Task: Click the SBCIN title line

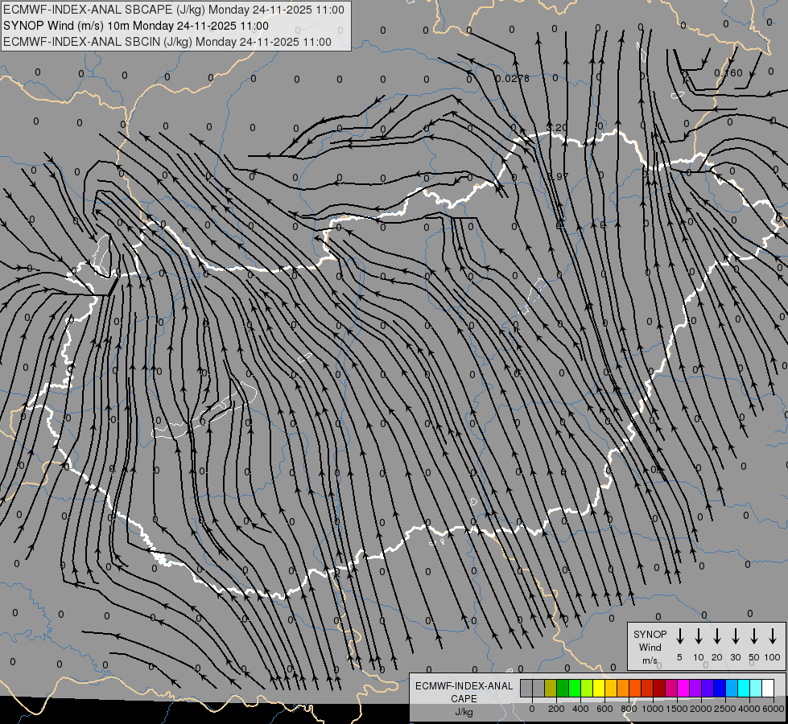Action: [x=167, y=42]
